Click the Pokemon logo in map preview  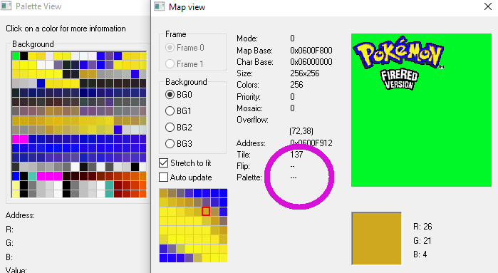coord(398,53)
